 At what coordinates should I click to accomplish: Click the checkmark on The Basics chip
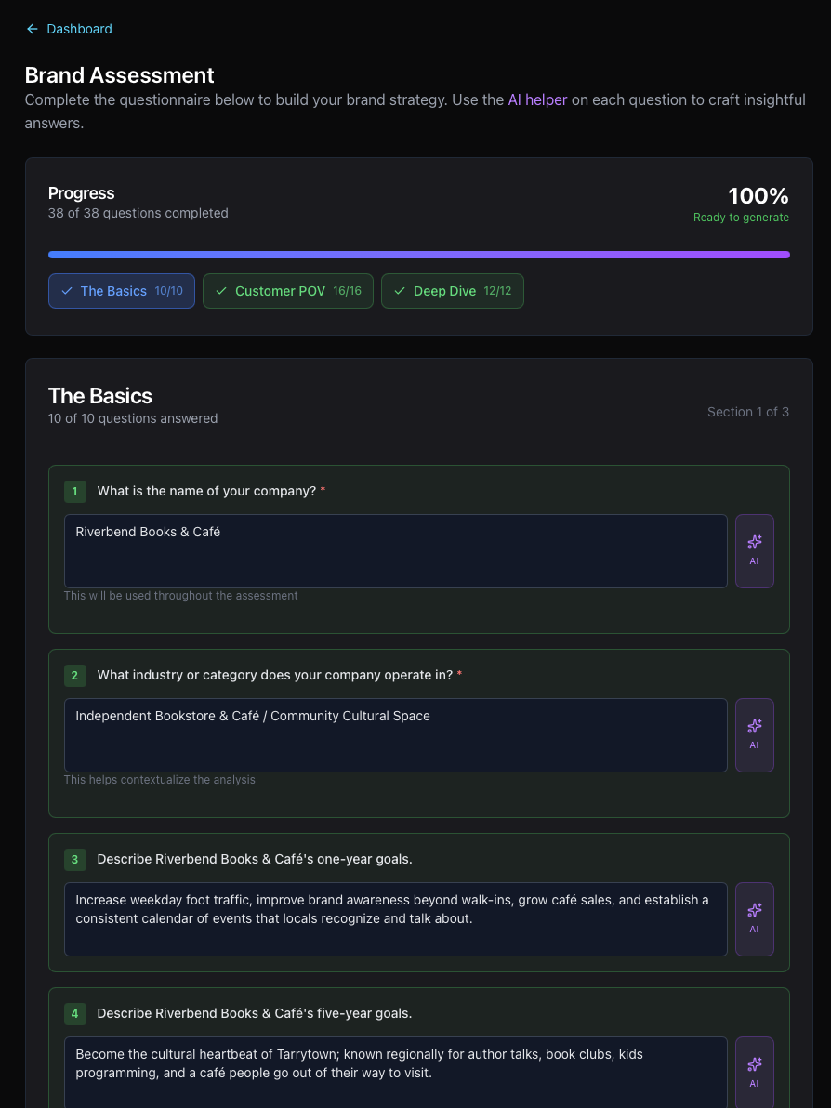[x=67, y=291]
